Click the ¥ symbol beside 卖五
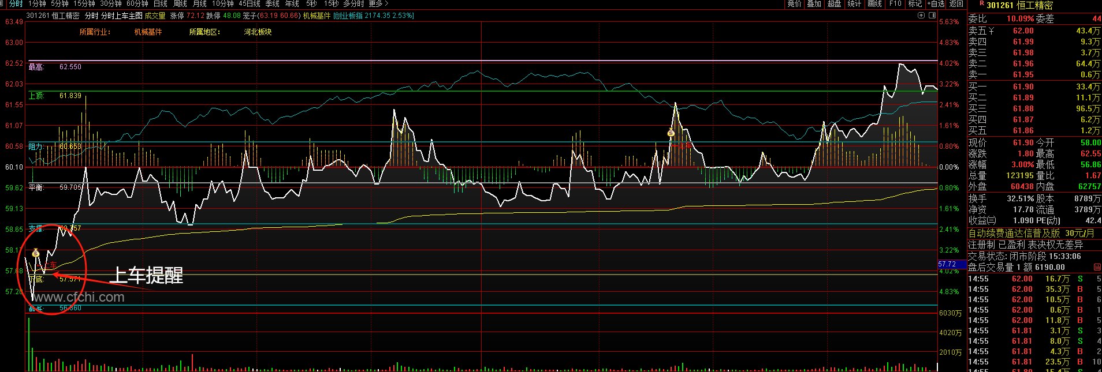The width and height of the screenshot is (1102, 372). [991, 31]
